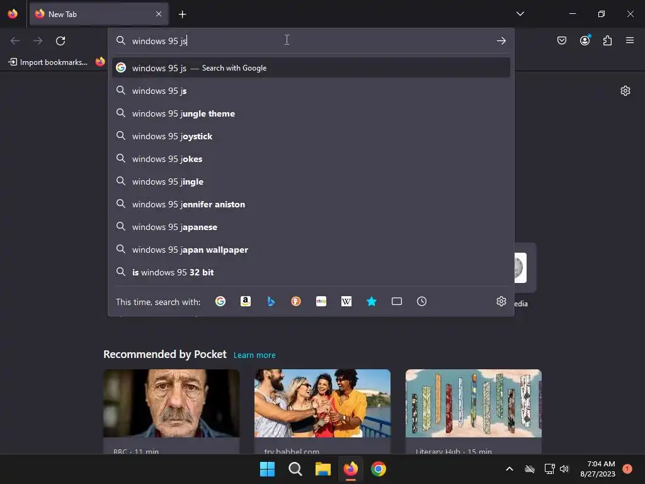Launch Google Chrome from taskbar
The width and height of the screenshot is (645, 484).
coord(379,469)
